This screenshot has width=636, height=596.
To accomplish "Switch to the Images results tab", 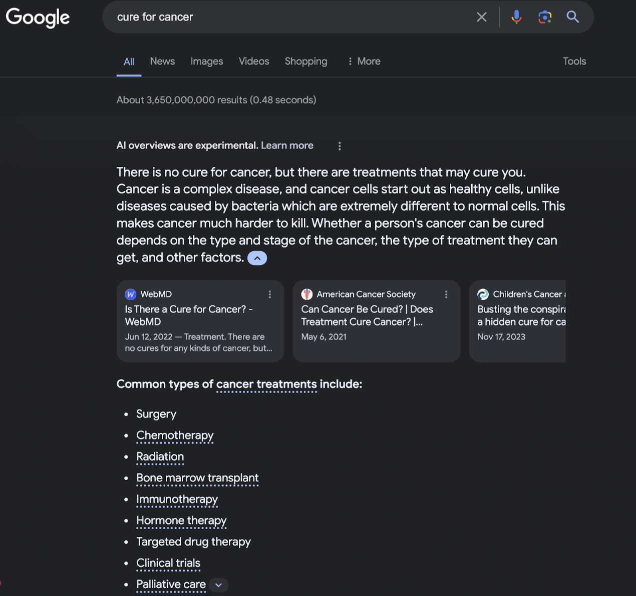I will [x=206, y=61].
